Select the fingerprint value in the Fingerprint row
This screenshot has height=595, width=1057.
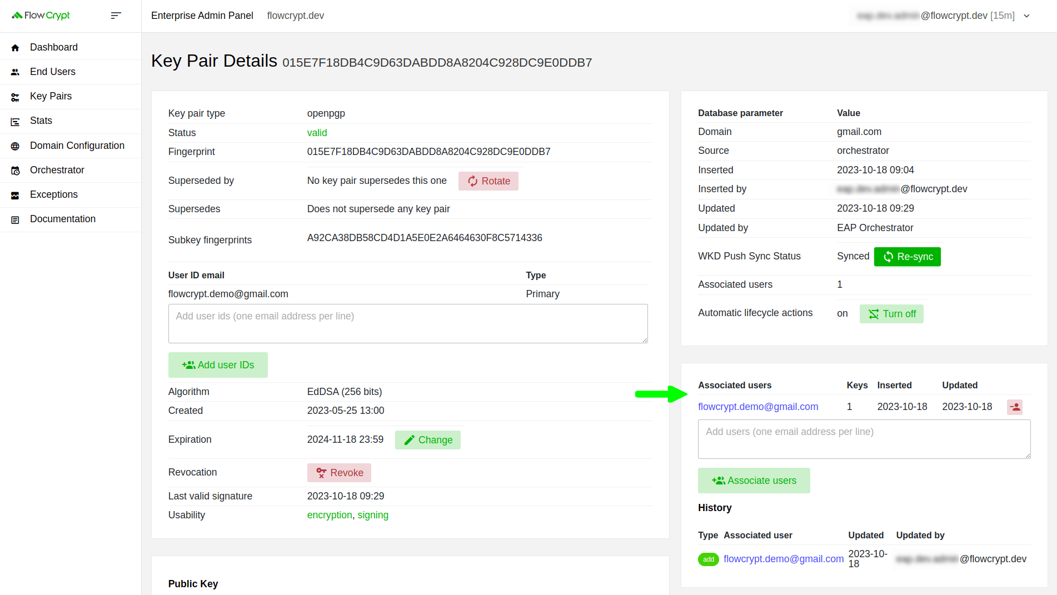pyautogui.click(x=428, y=152)
